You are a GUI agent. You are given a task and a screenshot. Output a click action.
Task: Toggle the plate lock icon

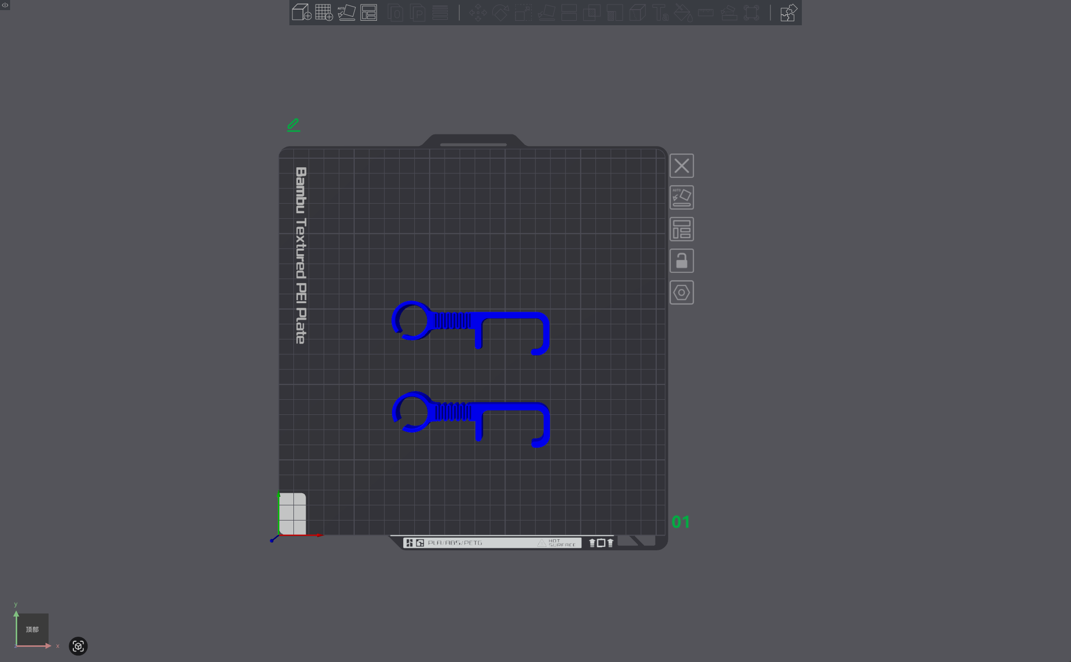point(681,261)
